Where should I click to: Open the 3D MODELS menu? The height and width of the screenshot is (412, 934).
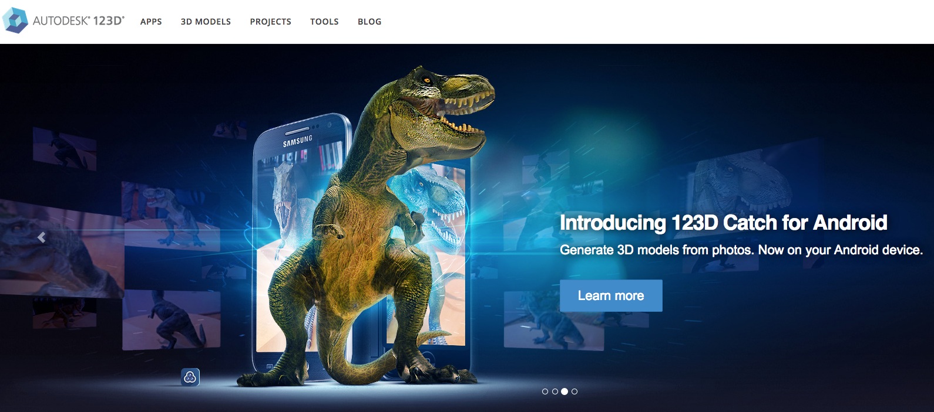206,22
